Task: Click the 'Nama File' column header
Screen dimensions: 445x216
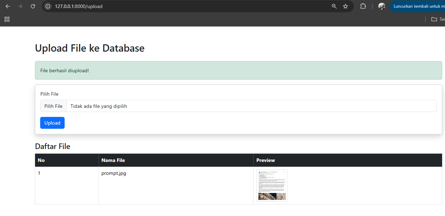Action: 113,160
